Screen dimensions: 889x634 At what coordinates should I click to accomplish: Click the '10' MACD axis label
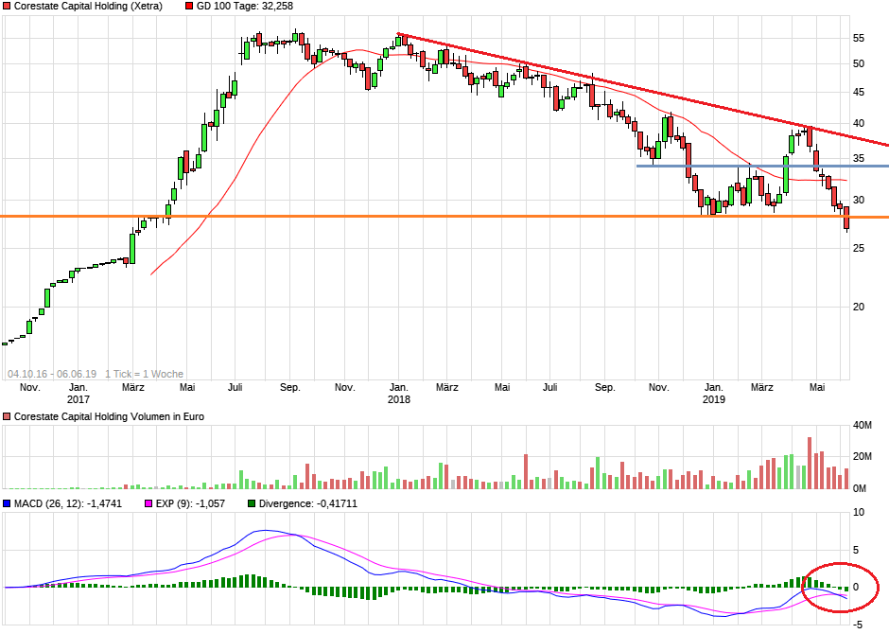(x=859, y=513)
